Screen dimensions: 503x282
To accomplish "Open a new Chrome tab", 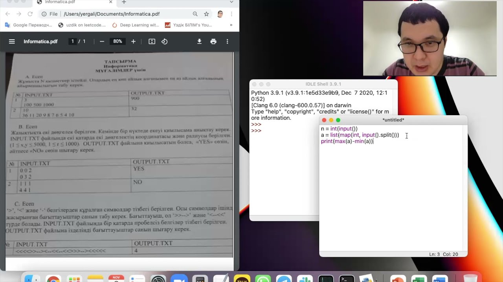I will pyautogui.click(x=124, y=2).
